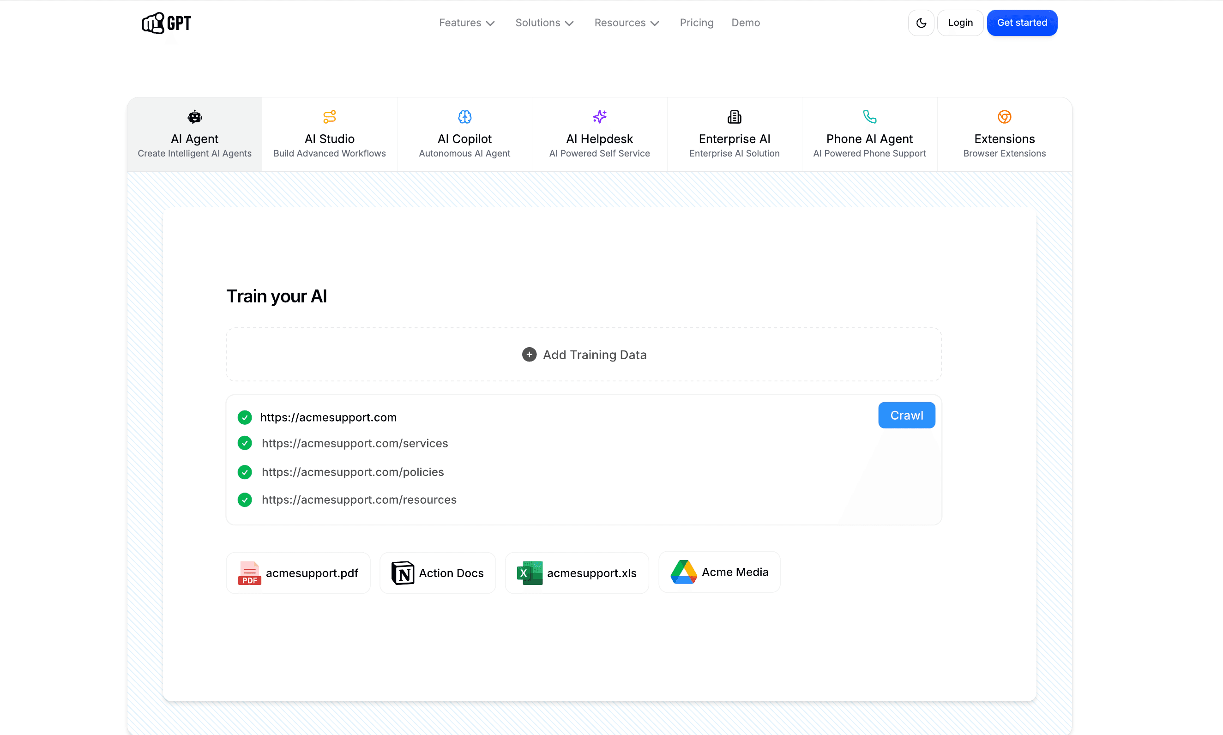Open the 'Enterprise AI Solution' tab text
Image resolution: width=1223 pixels, height=735 pixels.
(x=734, y=154)
